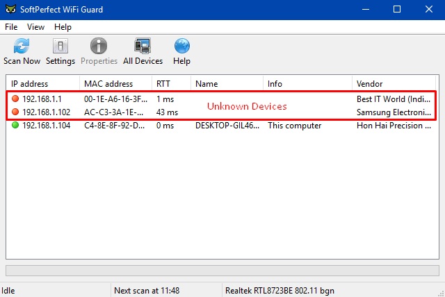Screen dimensions: 445x297
Task: Click the Scan Now refresh icon
Action: 22,46
